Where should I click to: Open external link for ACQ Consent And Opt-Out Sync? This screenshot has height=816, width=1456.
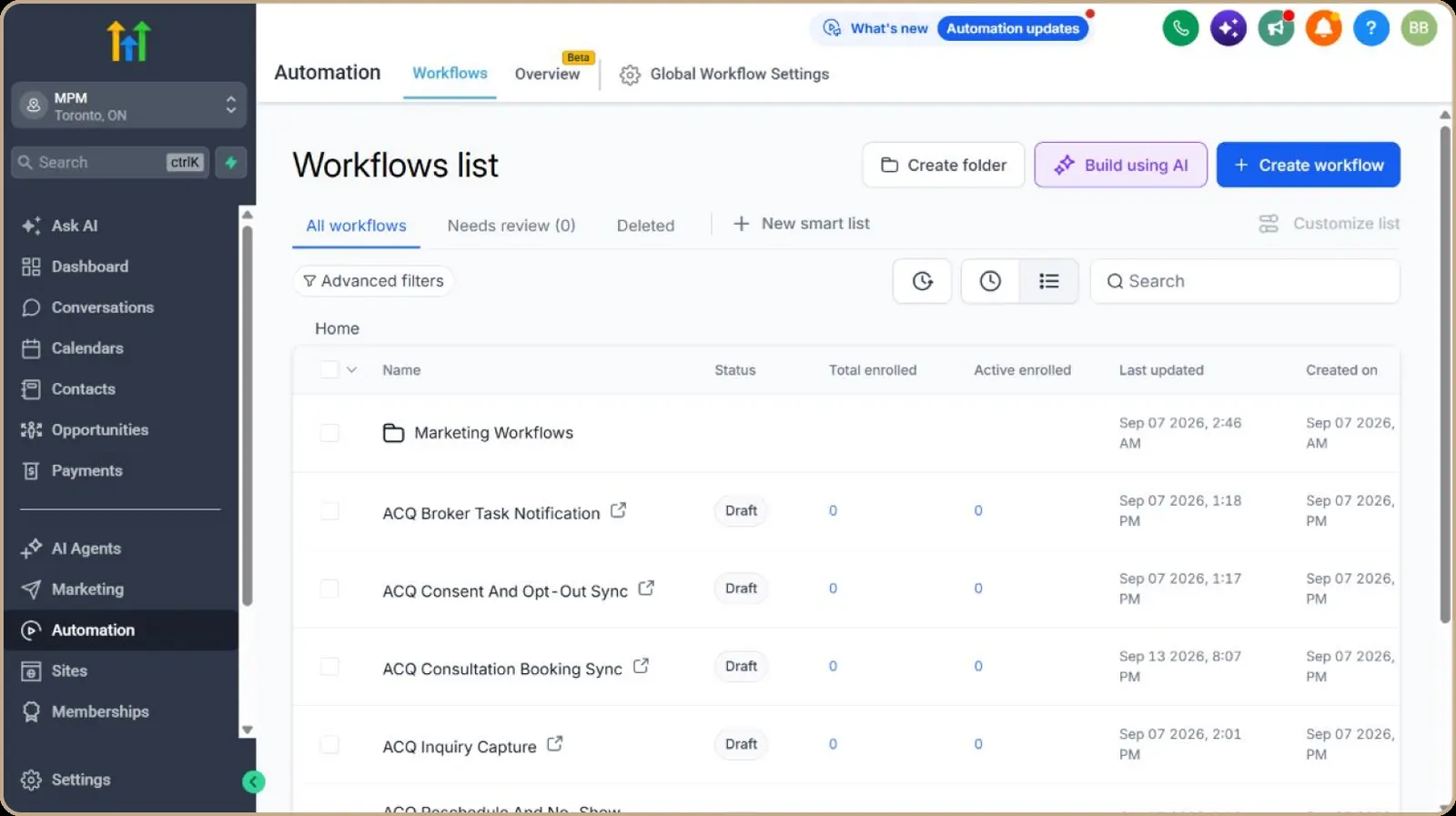[x=646, y=589]
